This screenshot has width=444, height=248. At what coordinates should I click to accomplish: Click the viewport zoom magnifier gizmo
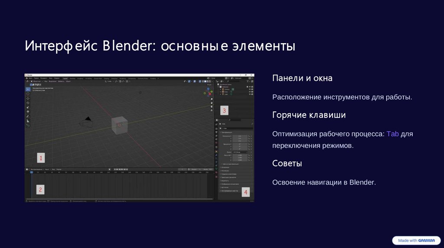coord(212,99)
